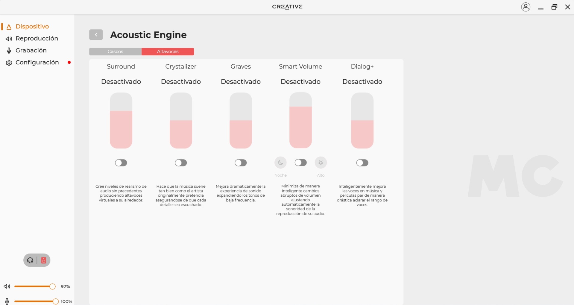
Task: Click the user account profile icon
Action: click(x=526, y=7)
